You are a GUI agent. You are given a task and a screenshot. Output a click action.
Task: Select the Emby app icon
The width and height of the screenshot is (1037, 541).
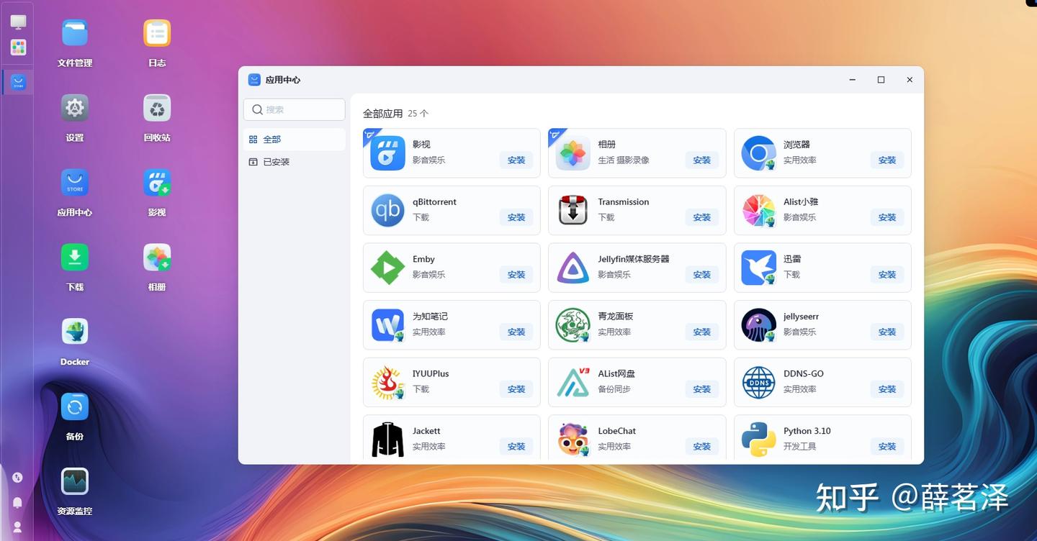tap(387, 266)
